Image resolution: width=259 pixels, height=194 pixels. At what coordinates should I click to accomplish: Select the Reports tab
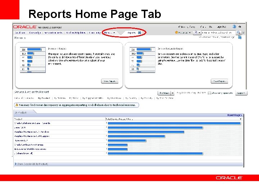point(132,33)
